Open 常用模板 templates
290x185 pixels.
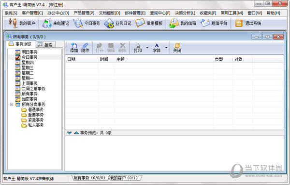[x=149, y=23]
